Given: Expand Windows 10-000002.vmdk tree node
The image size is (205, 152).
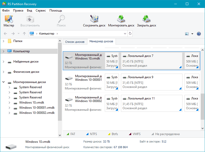Looking at the screenshot, I should [9, 113].
